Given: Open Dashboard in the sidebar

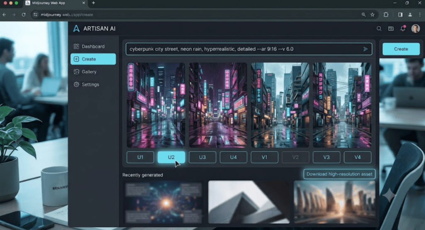Looking at the screenshot, I should click(93, 46).
